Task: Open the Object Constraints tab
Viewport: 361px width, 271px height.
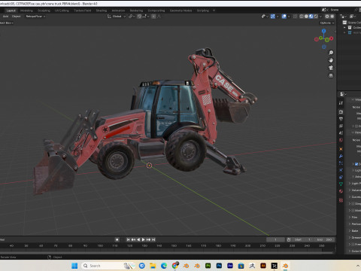Action: (341, 177)
